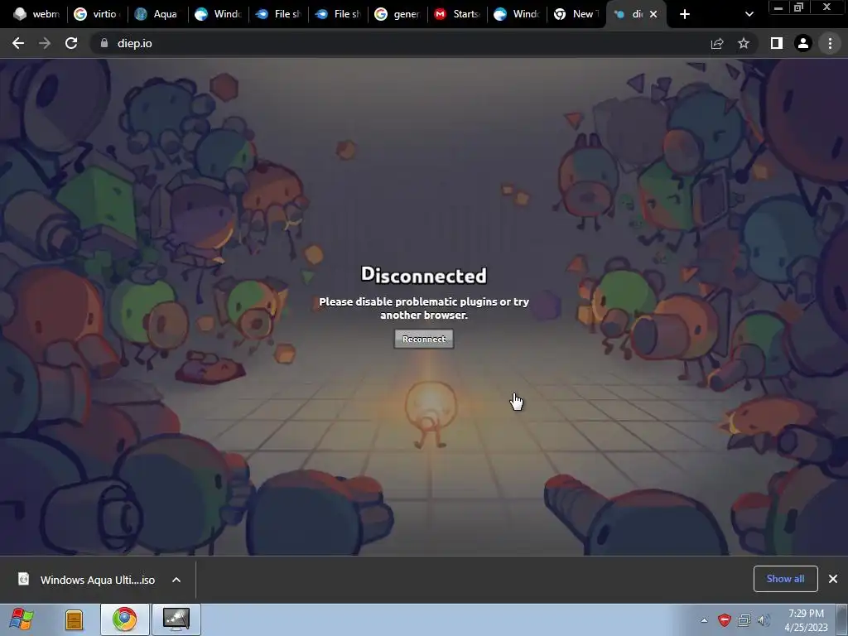Click Show all downloads
The width and height of the screenshot is (848, 636).
785,579
